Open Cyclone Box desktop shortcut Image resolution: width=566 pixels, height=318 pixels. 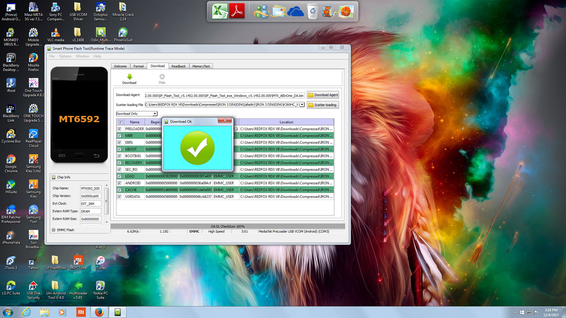[x=11, y=136]
